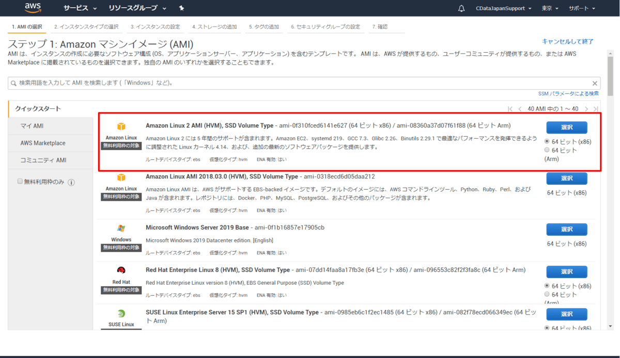Go to previous page of AMI list
This screenshot has width=620, height=358.
[x=520, y=109]
